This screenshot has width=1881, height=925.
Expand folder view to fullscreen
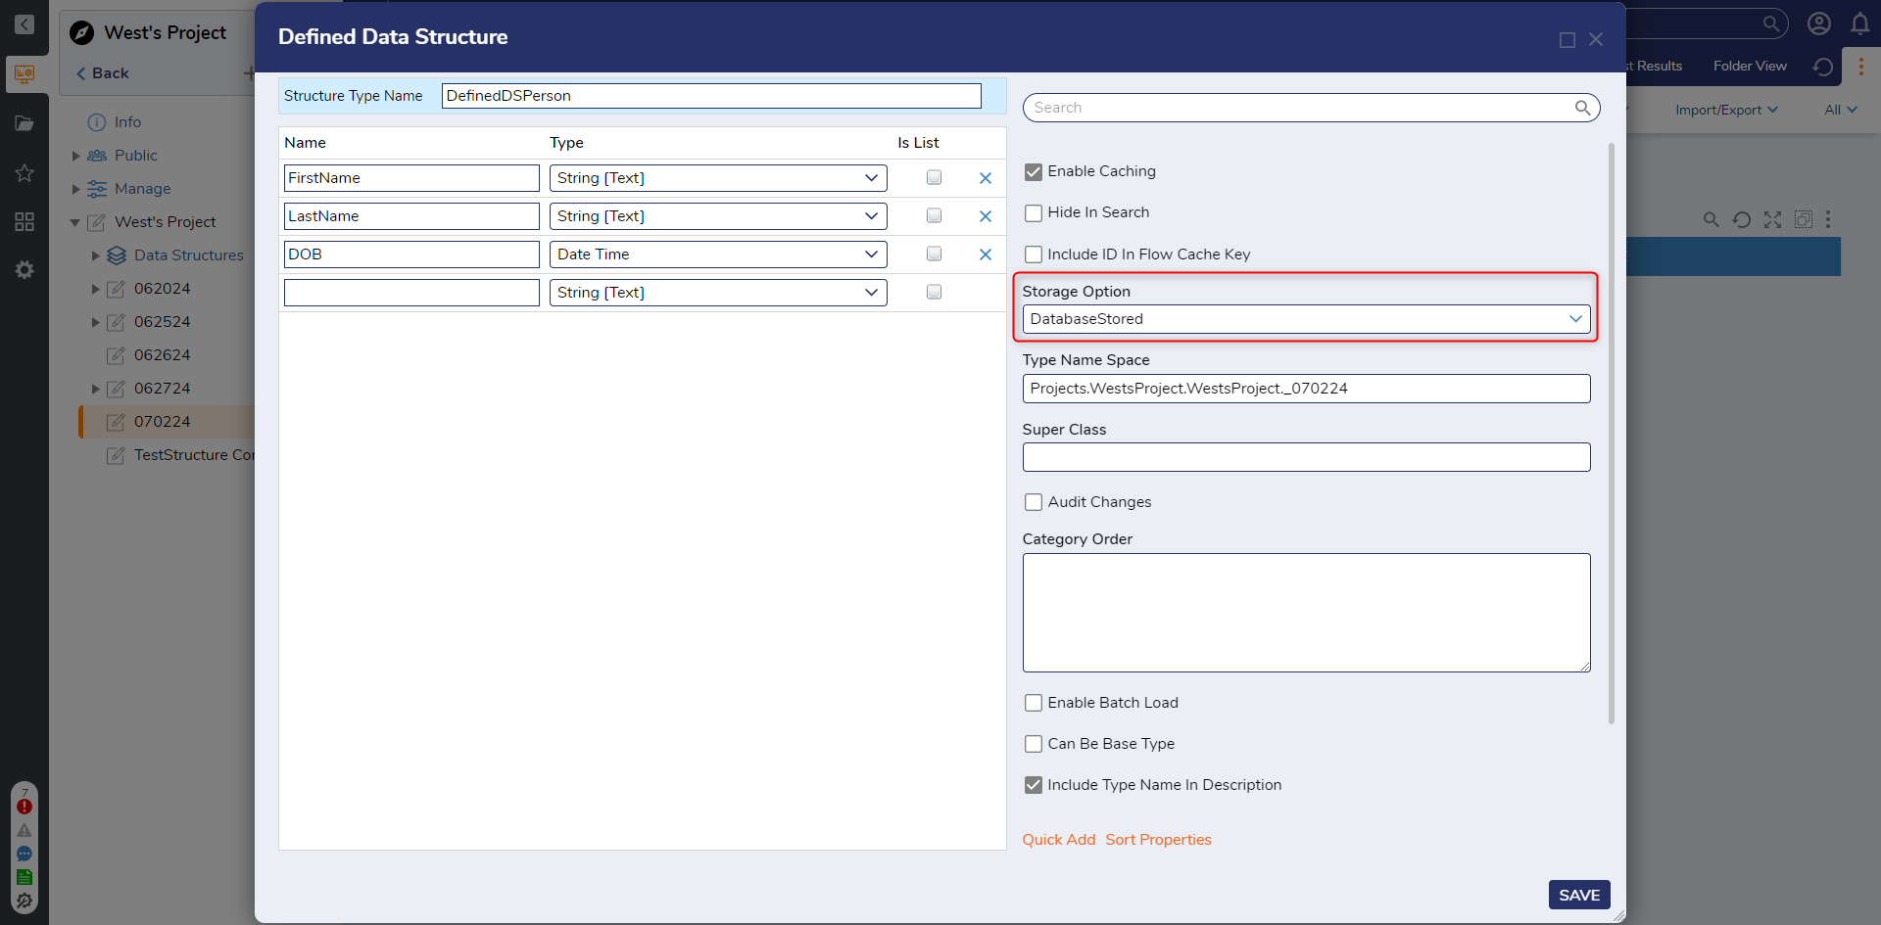point(1772,219)
